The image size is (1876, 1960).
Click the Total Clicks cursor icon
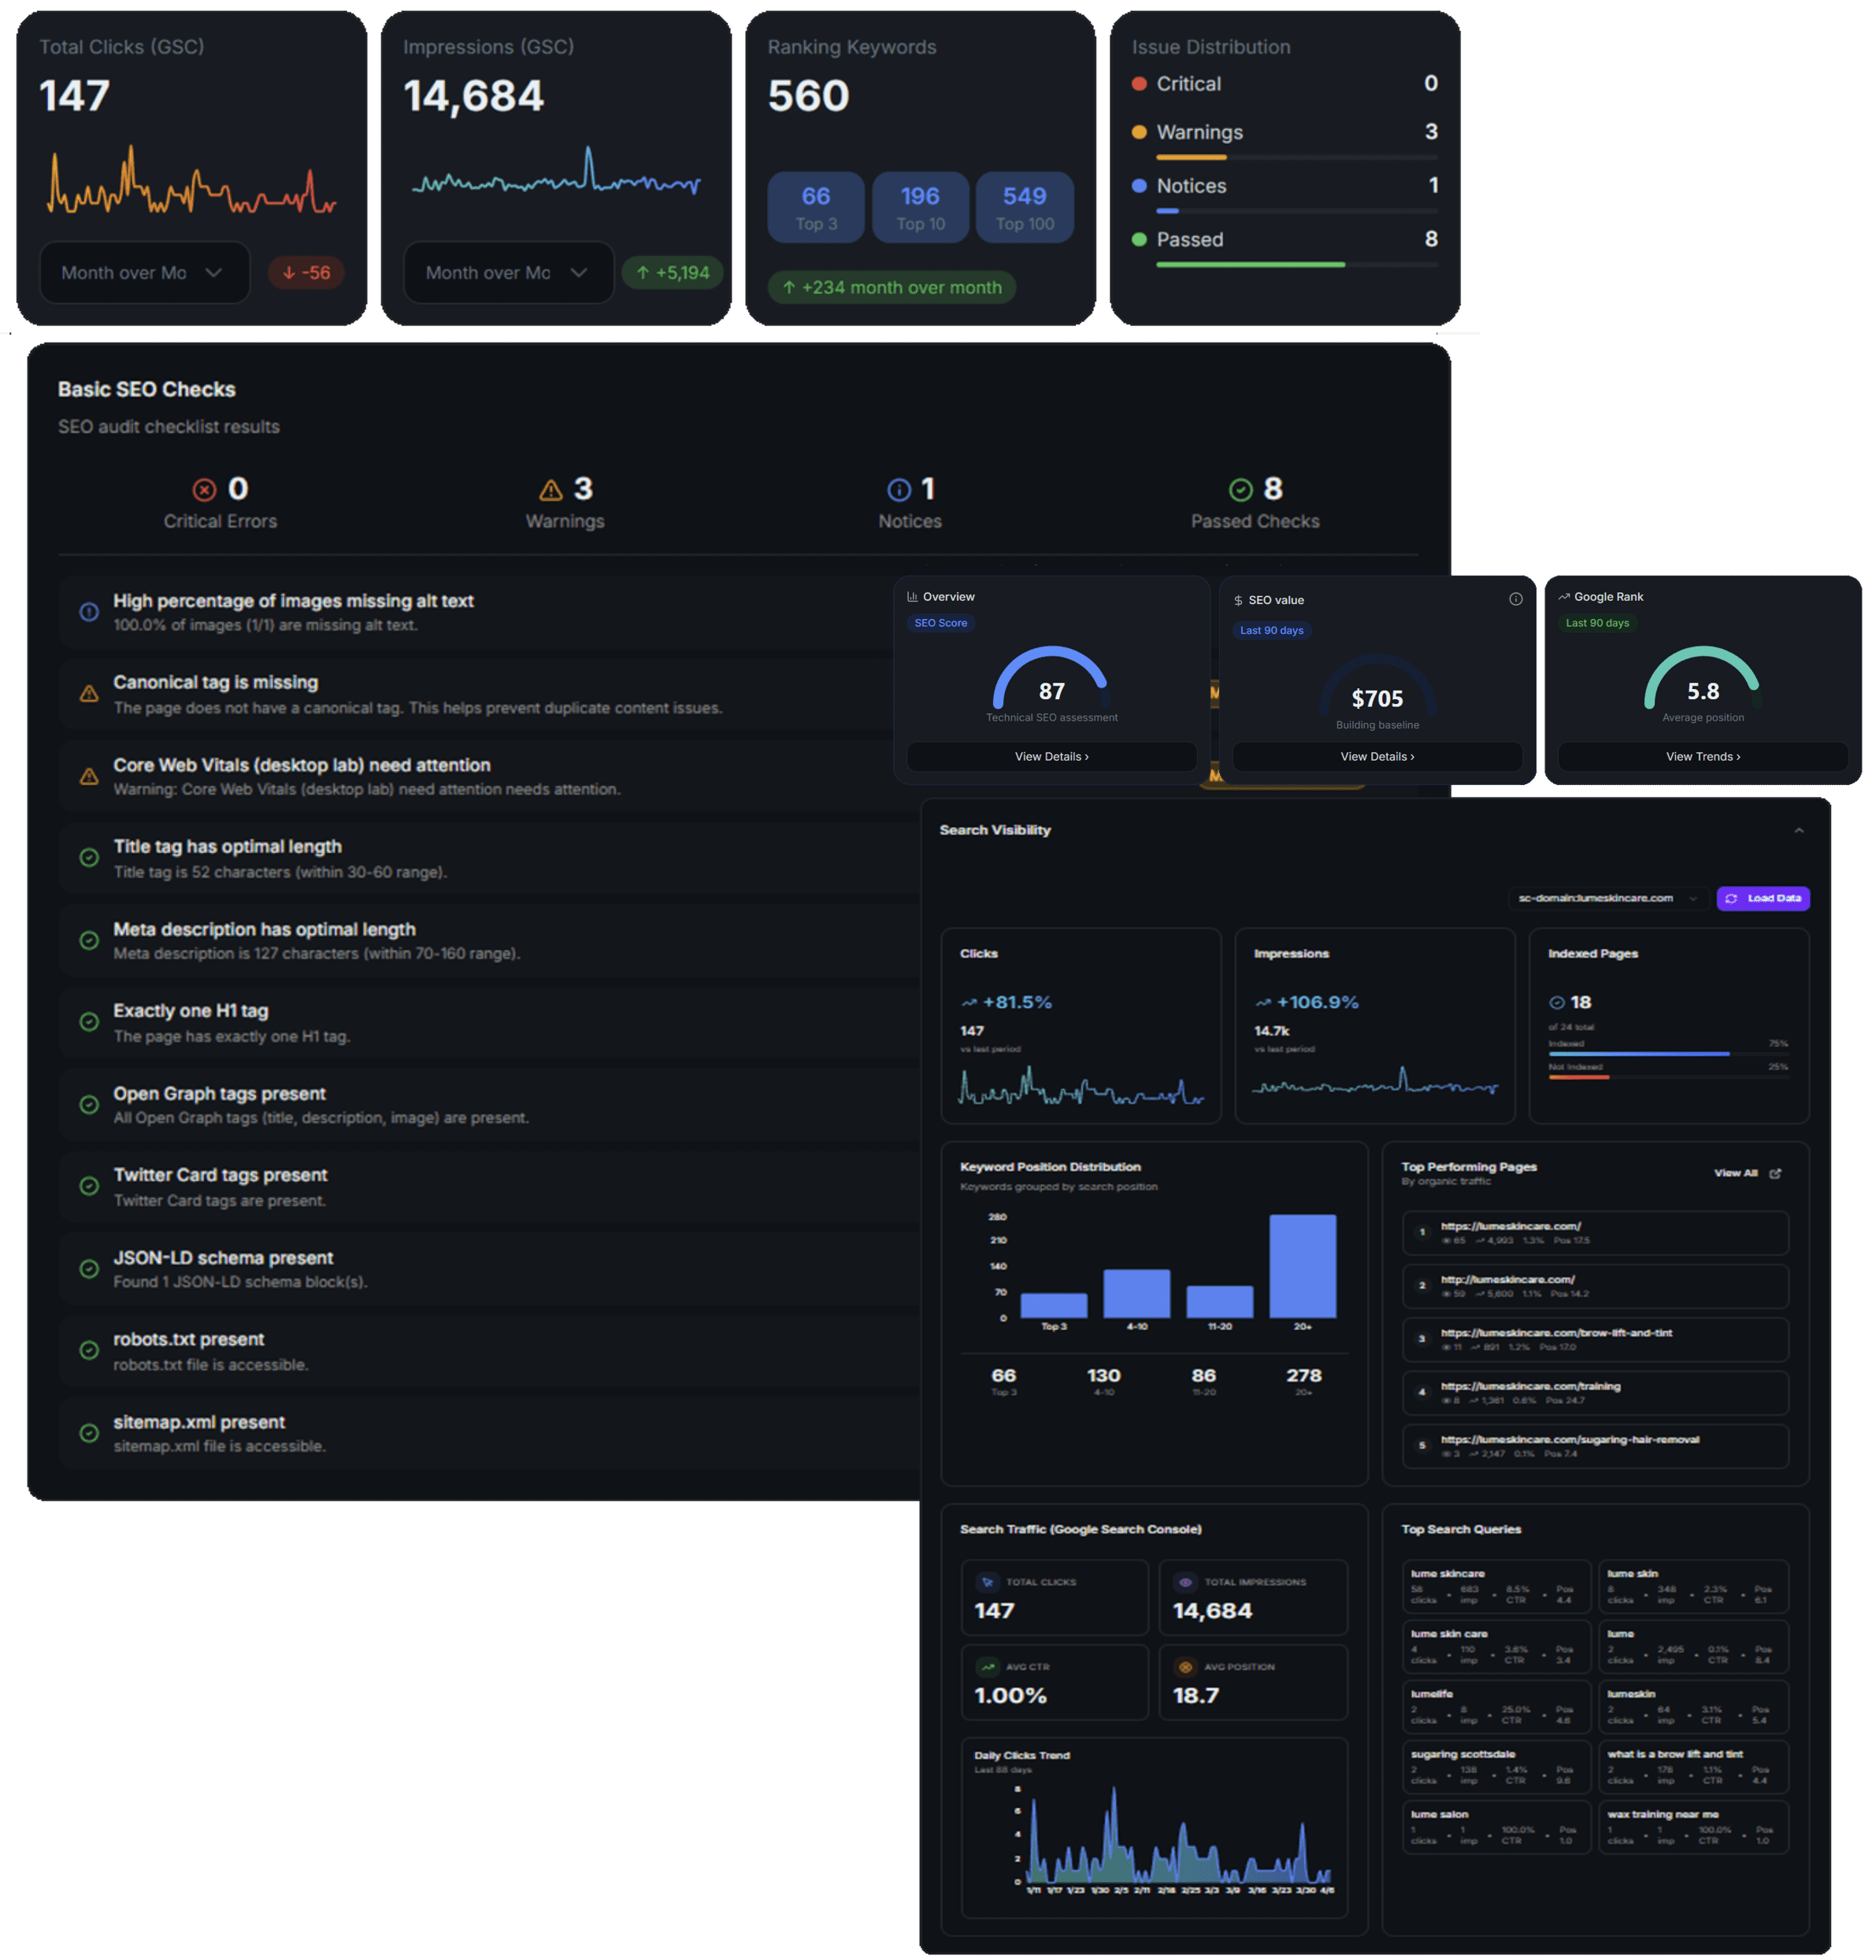[x=988, y=1582]
